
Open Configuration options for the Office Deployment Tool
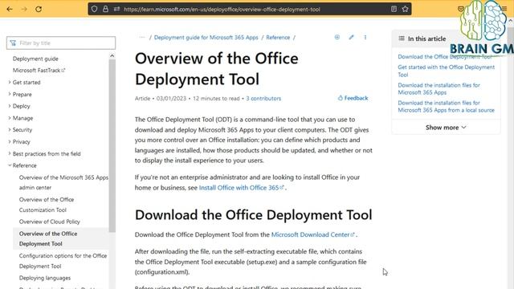(x=63, y=261)
